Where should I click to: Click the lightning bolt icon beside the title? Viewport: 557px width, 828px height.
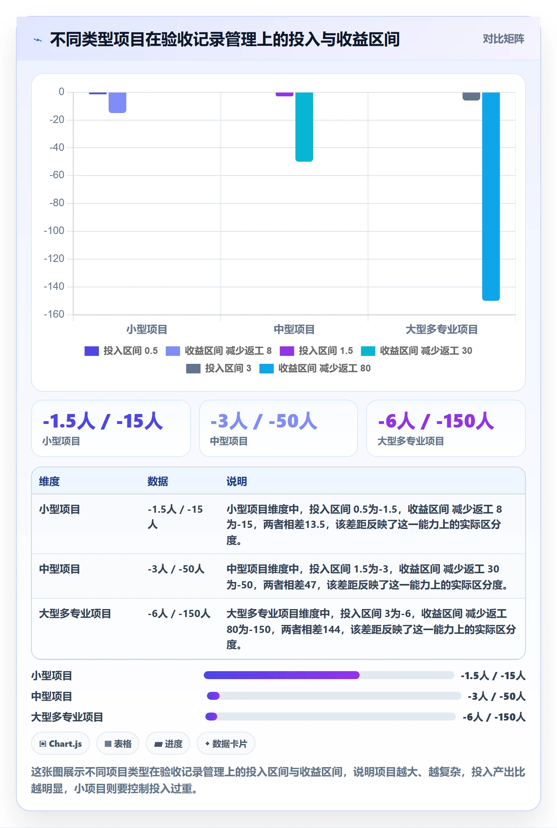tap(38, 39)
